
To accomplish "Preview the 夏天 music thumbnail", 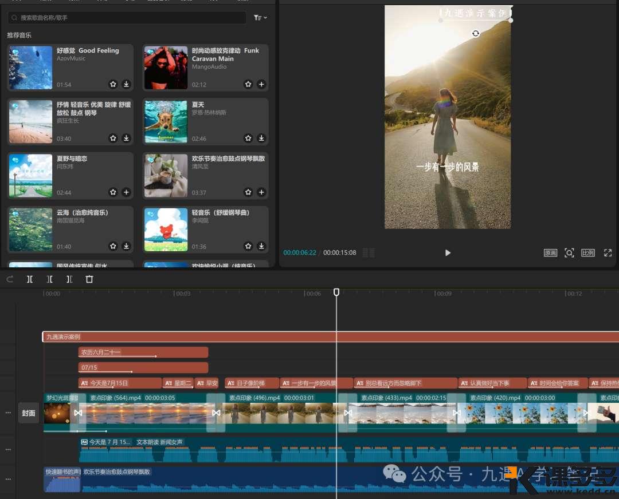I will [166, 122].
